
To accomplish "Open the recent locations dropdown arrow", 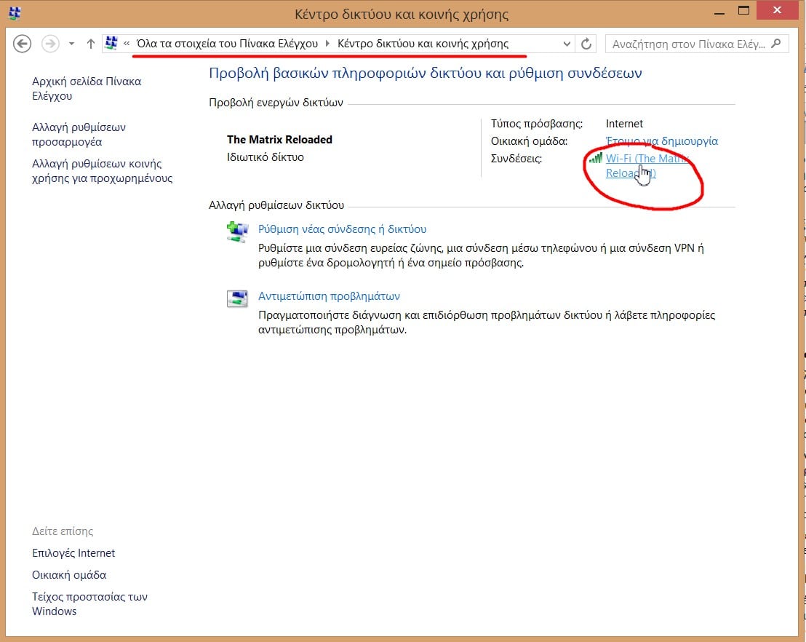I will [x=71, y=44].
